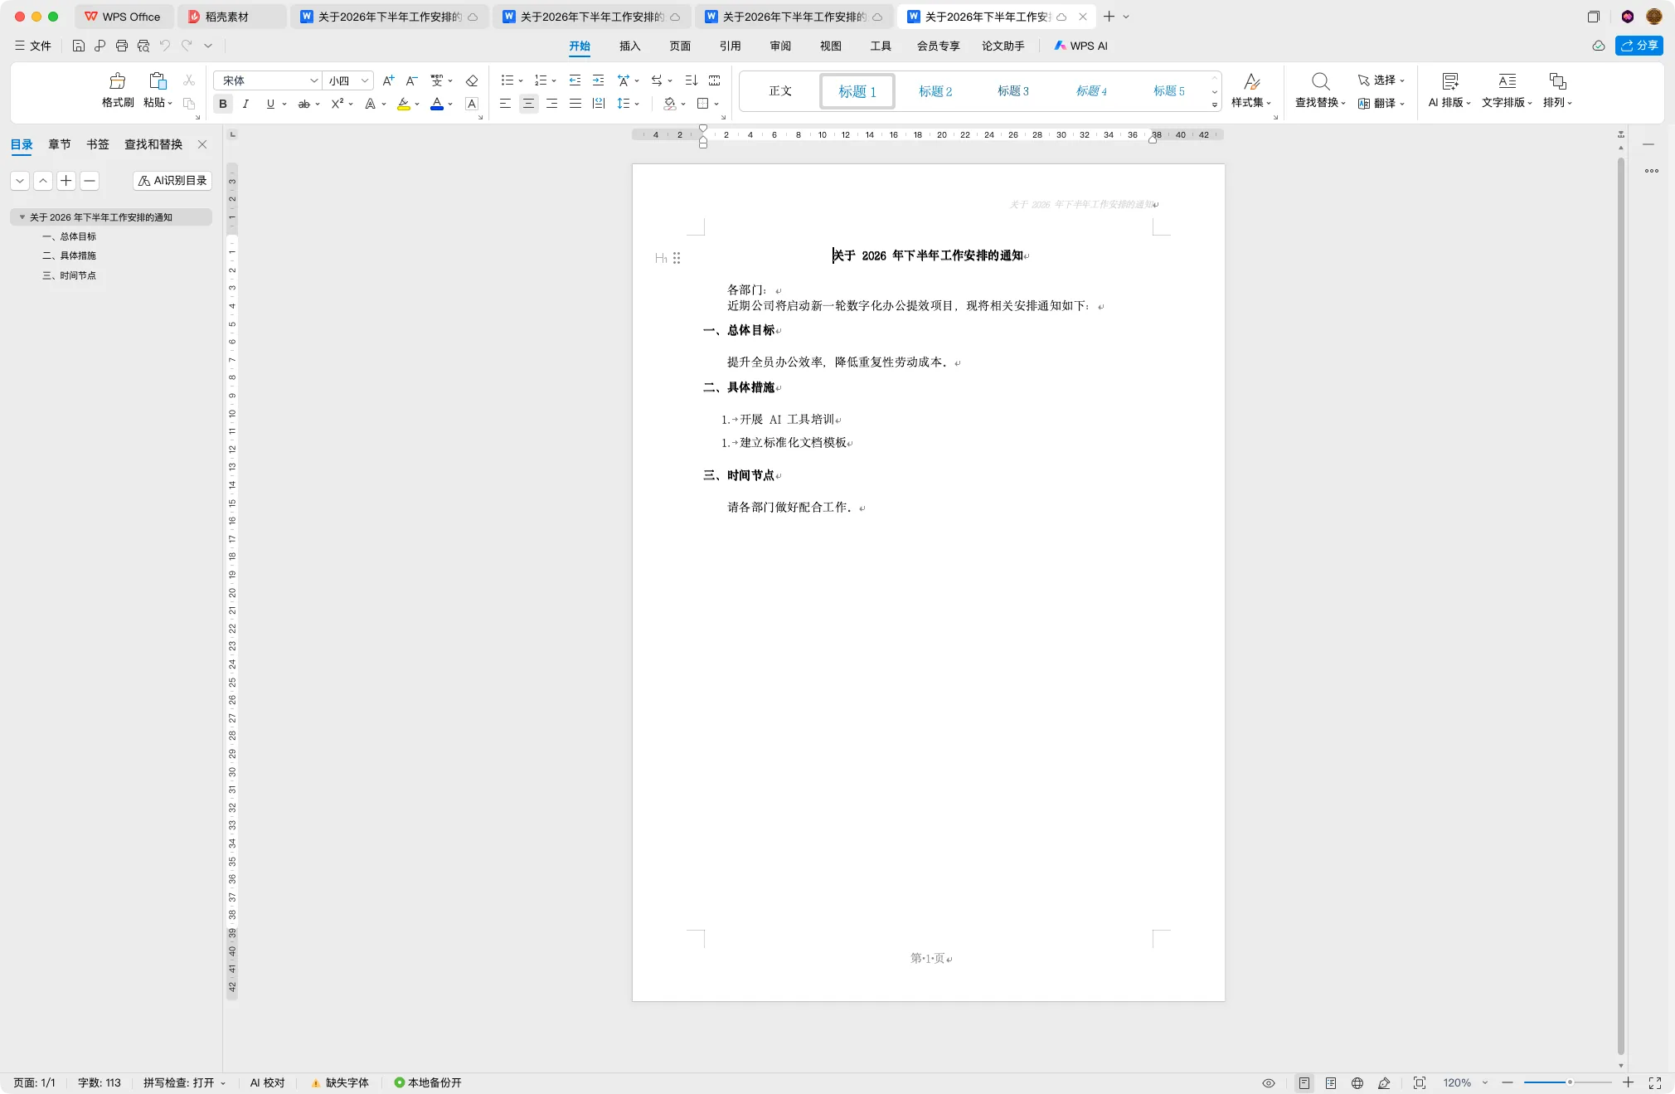Viewport: 1675px width, 1094px height.
Task: Click the Find and Replace magnifier icon
Action: 1320,80
